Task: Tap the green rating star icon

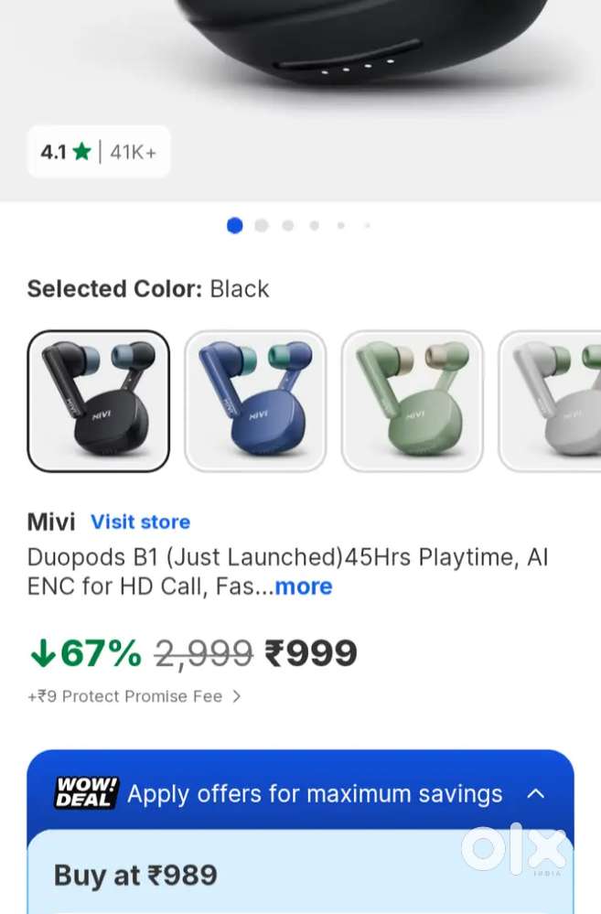Action: click(81, 152)
